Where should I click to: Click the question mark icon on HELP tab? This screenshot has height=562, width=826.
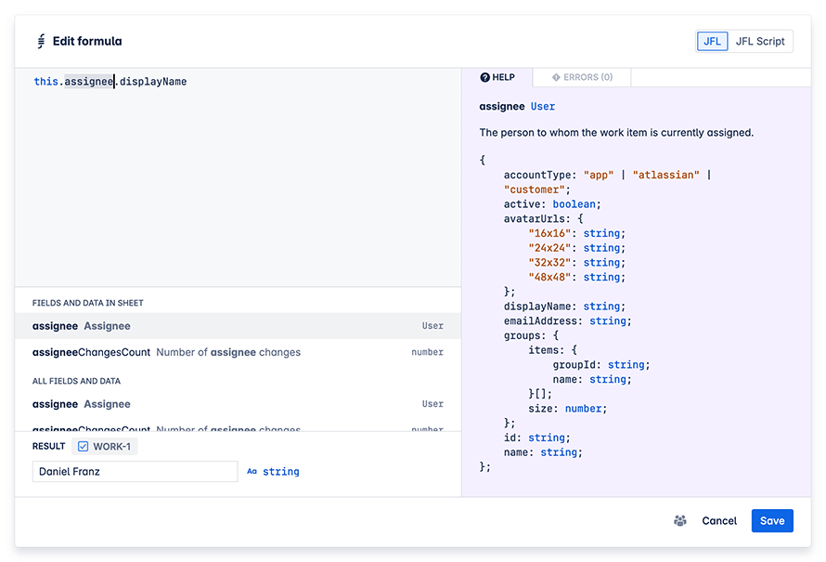click(x=484, y=78)
